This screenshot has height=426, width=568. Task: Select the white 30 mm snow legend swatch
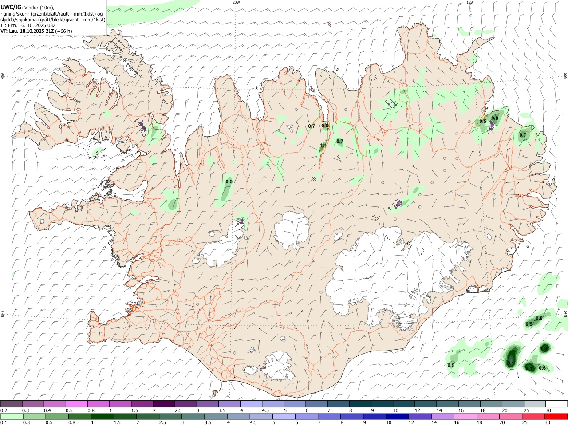point(556,404)
